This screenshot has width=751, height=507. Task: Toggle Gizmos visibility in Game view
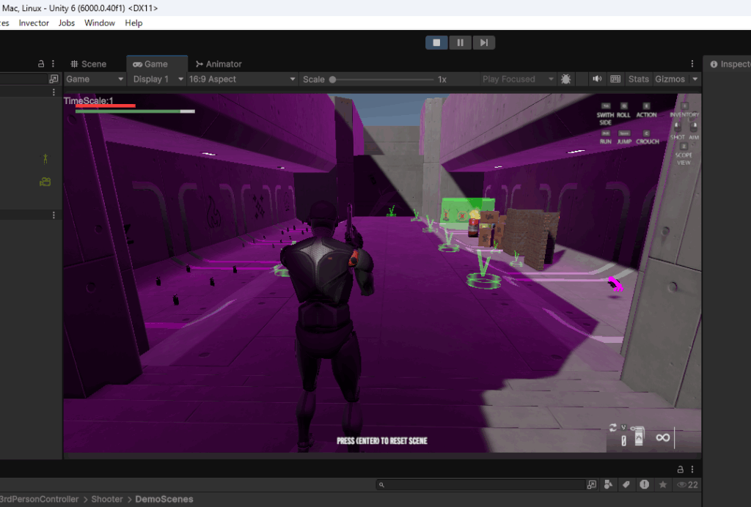669,79
